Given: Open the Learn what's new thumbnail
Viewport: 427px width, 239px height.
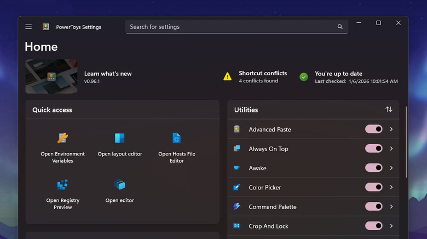Looking at the screenshot, I should 51,76.
